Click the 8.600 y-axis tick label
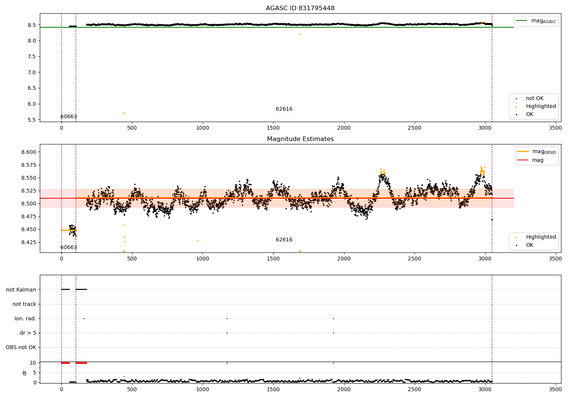Viewport: 569px width, 398px height. pos(28,152)
